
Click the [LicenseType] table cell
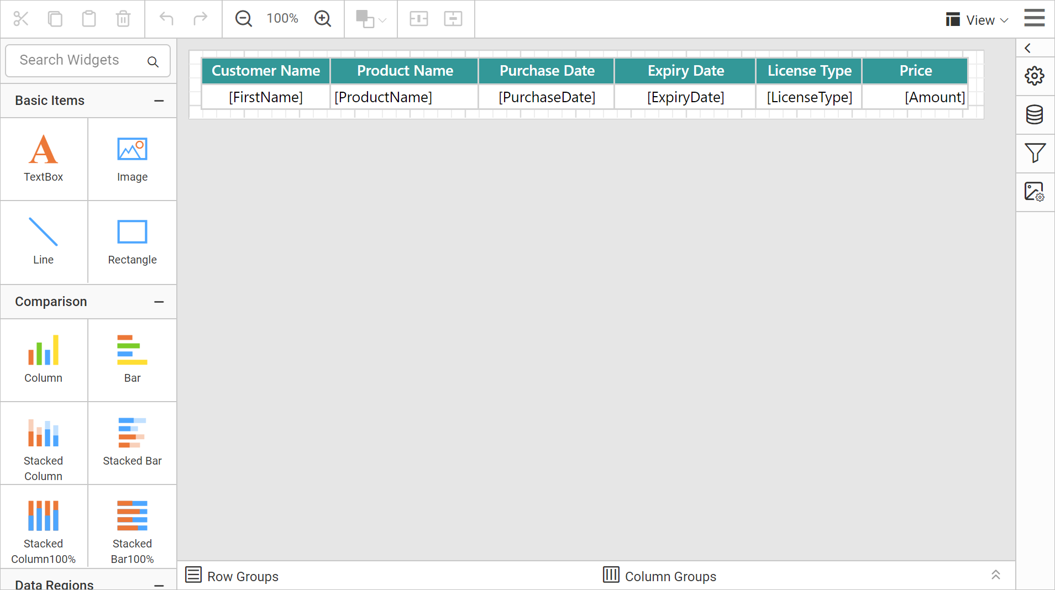pos(810,97)
